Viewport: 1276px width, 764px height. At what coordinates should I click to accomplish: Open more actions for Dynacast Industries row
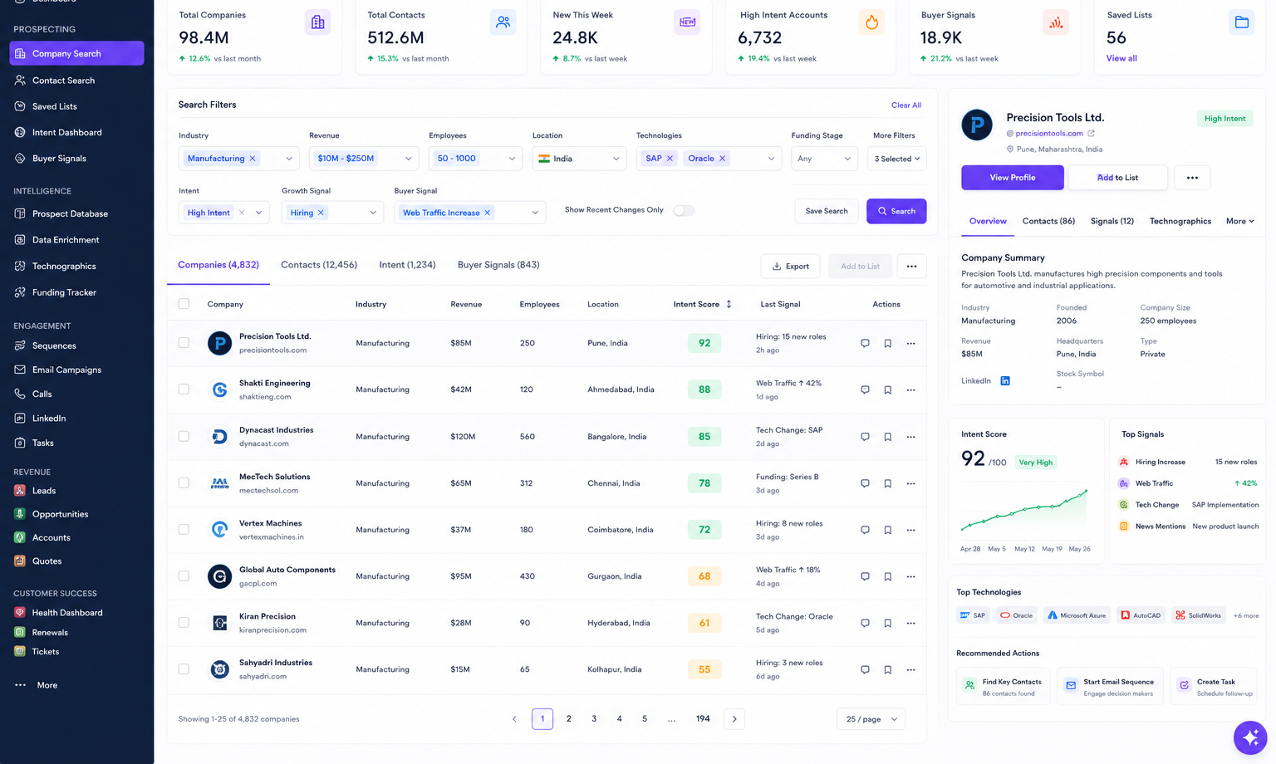pos(910,437)
